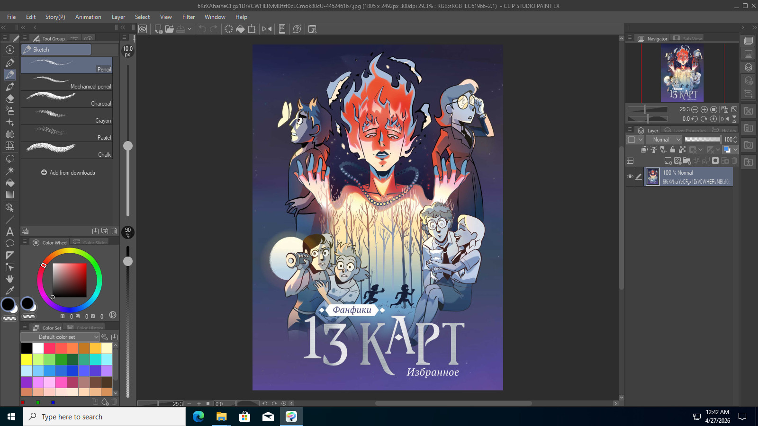Open the CLIP STUDIO icon in command bar
This screenshot has height=426, width=758.
point(142,29)
